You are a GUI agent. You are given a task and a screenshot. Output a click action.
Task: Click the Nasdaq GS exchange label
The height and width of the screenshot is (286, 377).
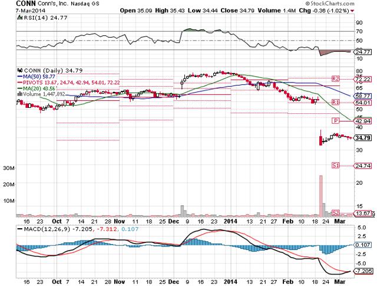tap(85, 4)
